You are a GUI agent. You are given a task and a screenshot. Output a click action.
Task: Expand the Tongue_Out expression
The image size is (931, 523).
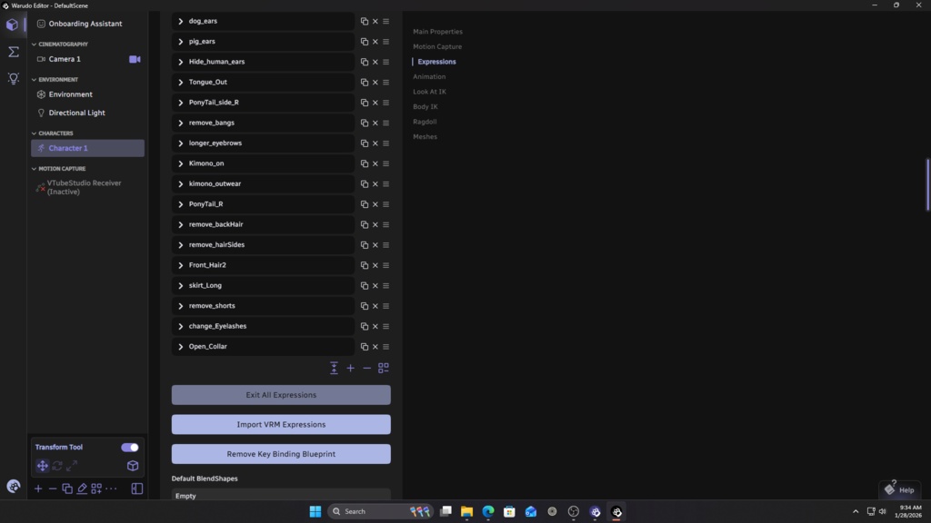[x=181, y=83]
